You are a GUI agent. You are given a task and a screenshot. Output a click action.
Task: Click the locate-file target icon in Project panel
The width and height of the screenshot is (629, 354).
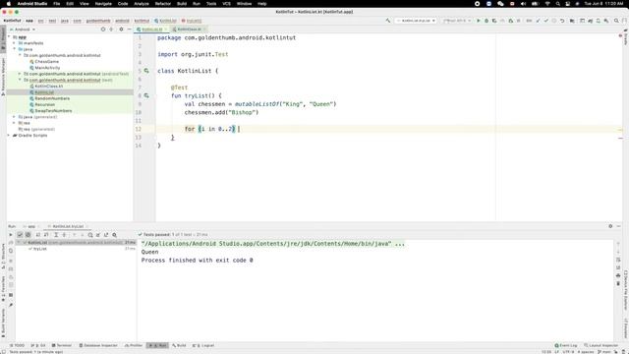103,29
